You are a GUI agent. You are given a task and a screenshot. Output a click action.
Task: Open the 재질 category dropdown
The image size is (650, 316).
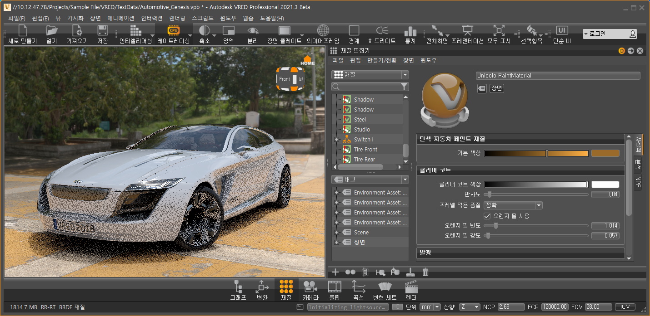(370, 75)
